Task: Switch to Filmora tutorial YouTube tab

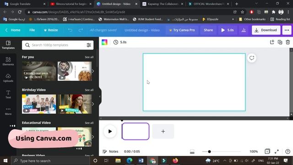Action: pos(71,4)
